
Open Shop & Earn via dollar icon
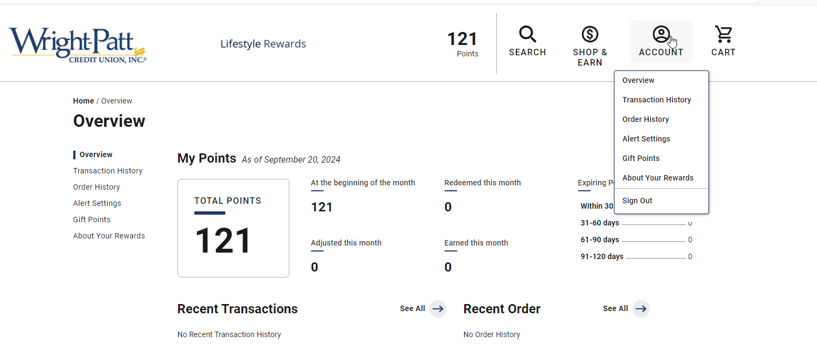click(590, 34)
